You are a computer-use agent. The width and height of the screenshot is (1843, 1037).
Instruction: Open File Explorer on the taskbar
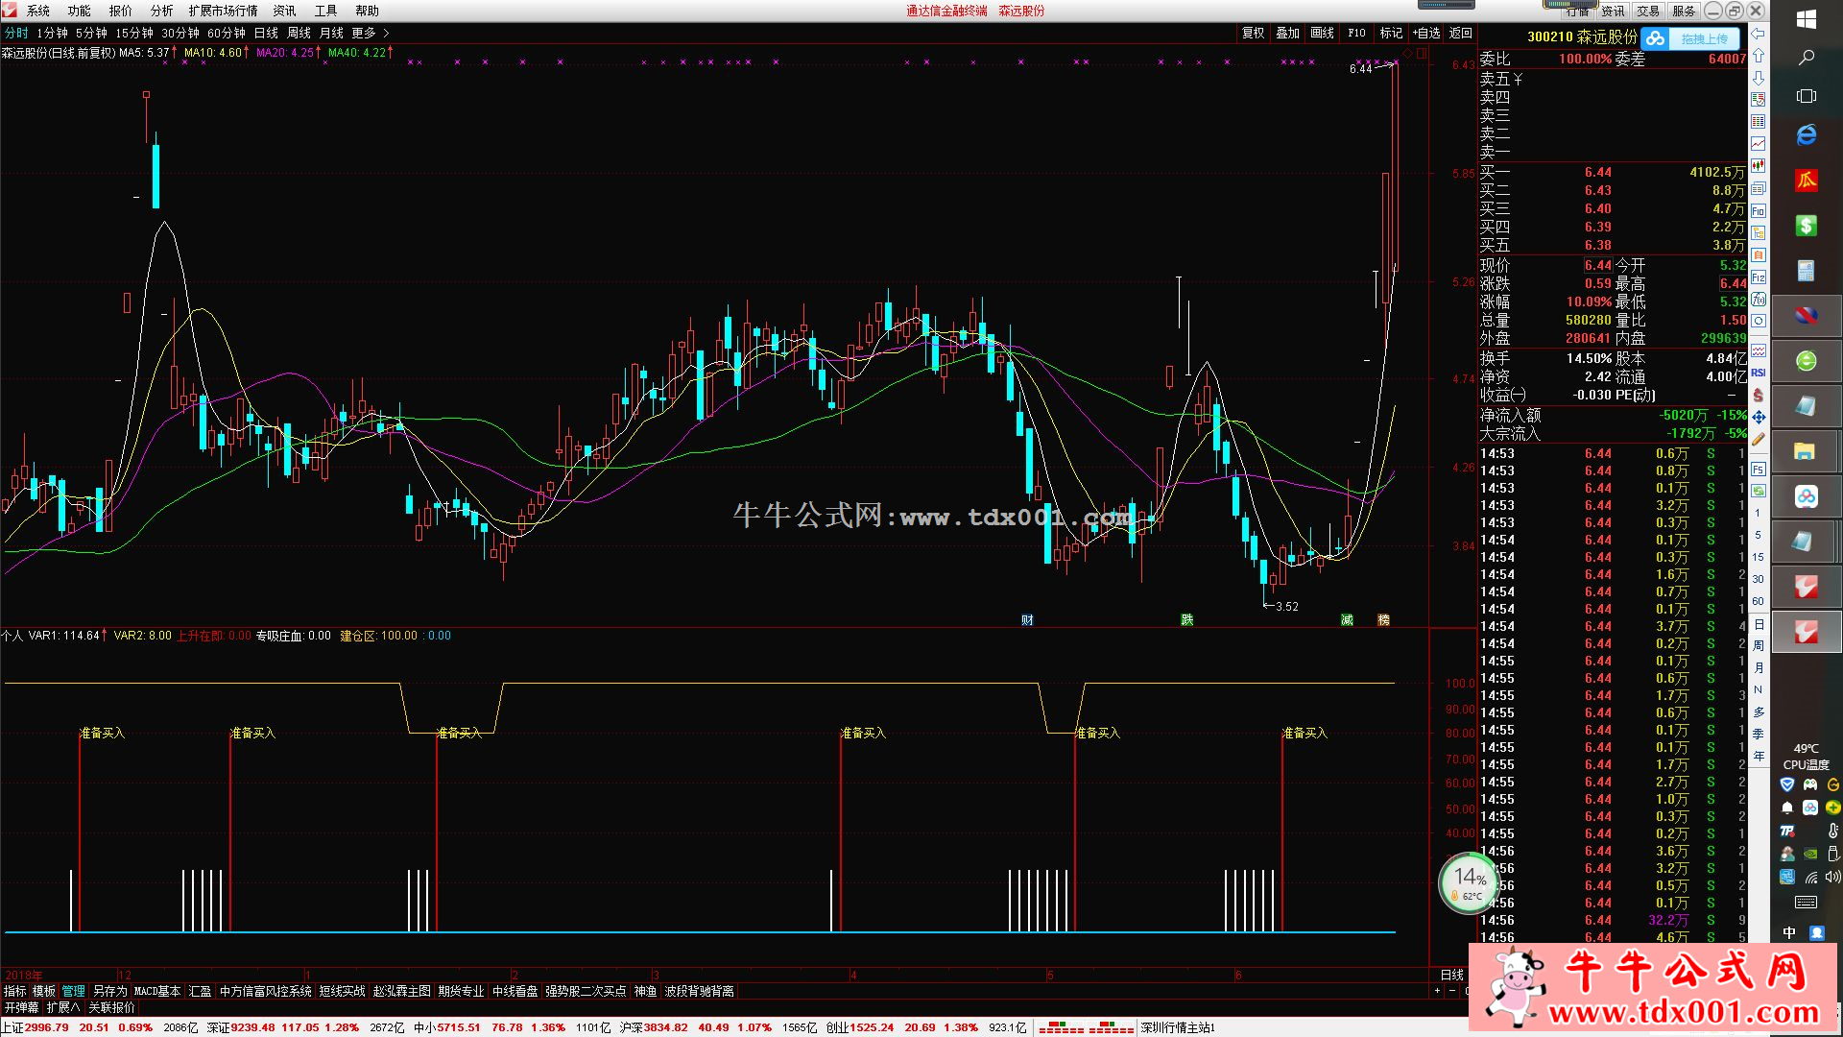(x=1806, y=452)
